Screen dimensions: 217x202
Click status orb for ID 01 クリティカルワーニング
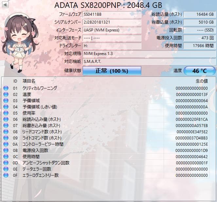click(x=6, y=88)
